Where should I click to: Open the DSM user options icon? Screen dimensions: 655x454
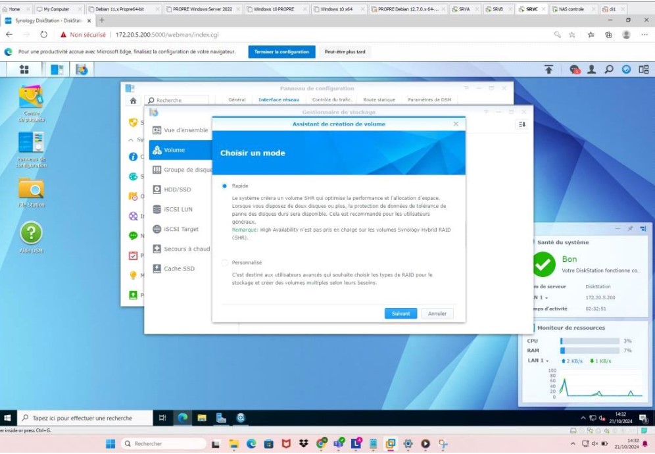point(591,69)
